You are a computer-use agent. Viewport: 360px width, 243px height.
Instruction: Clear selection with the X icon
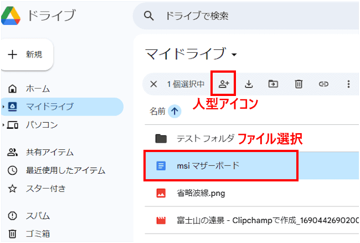(x=153, y=84)
